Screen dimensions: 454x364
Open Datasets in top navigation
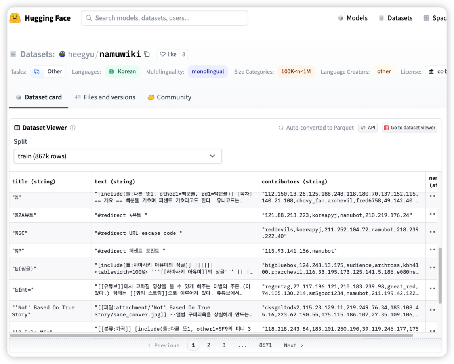click(395, 18)
